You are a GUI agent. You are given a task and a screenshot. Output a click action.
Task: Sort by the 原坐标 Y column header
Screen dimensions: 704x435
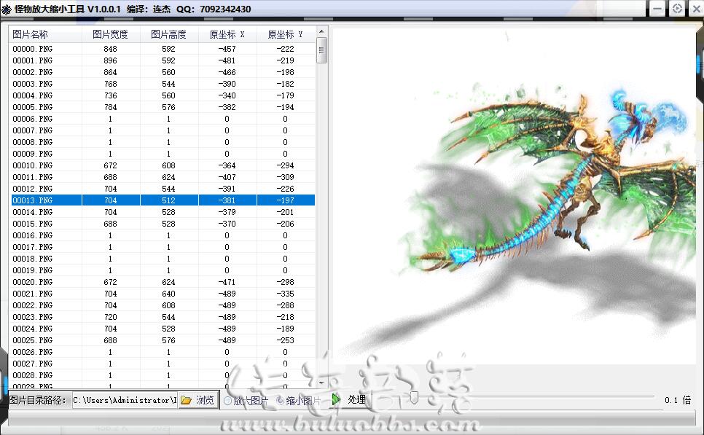(286, 34)
